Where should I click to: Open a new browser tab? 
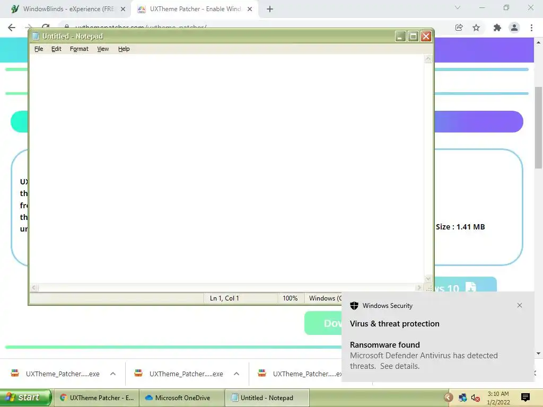tap(270, 9)
